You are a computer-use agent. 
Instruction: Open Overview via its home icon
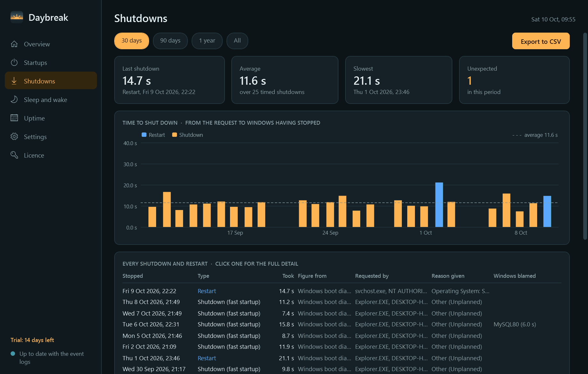14,44
